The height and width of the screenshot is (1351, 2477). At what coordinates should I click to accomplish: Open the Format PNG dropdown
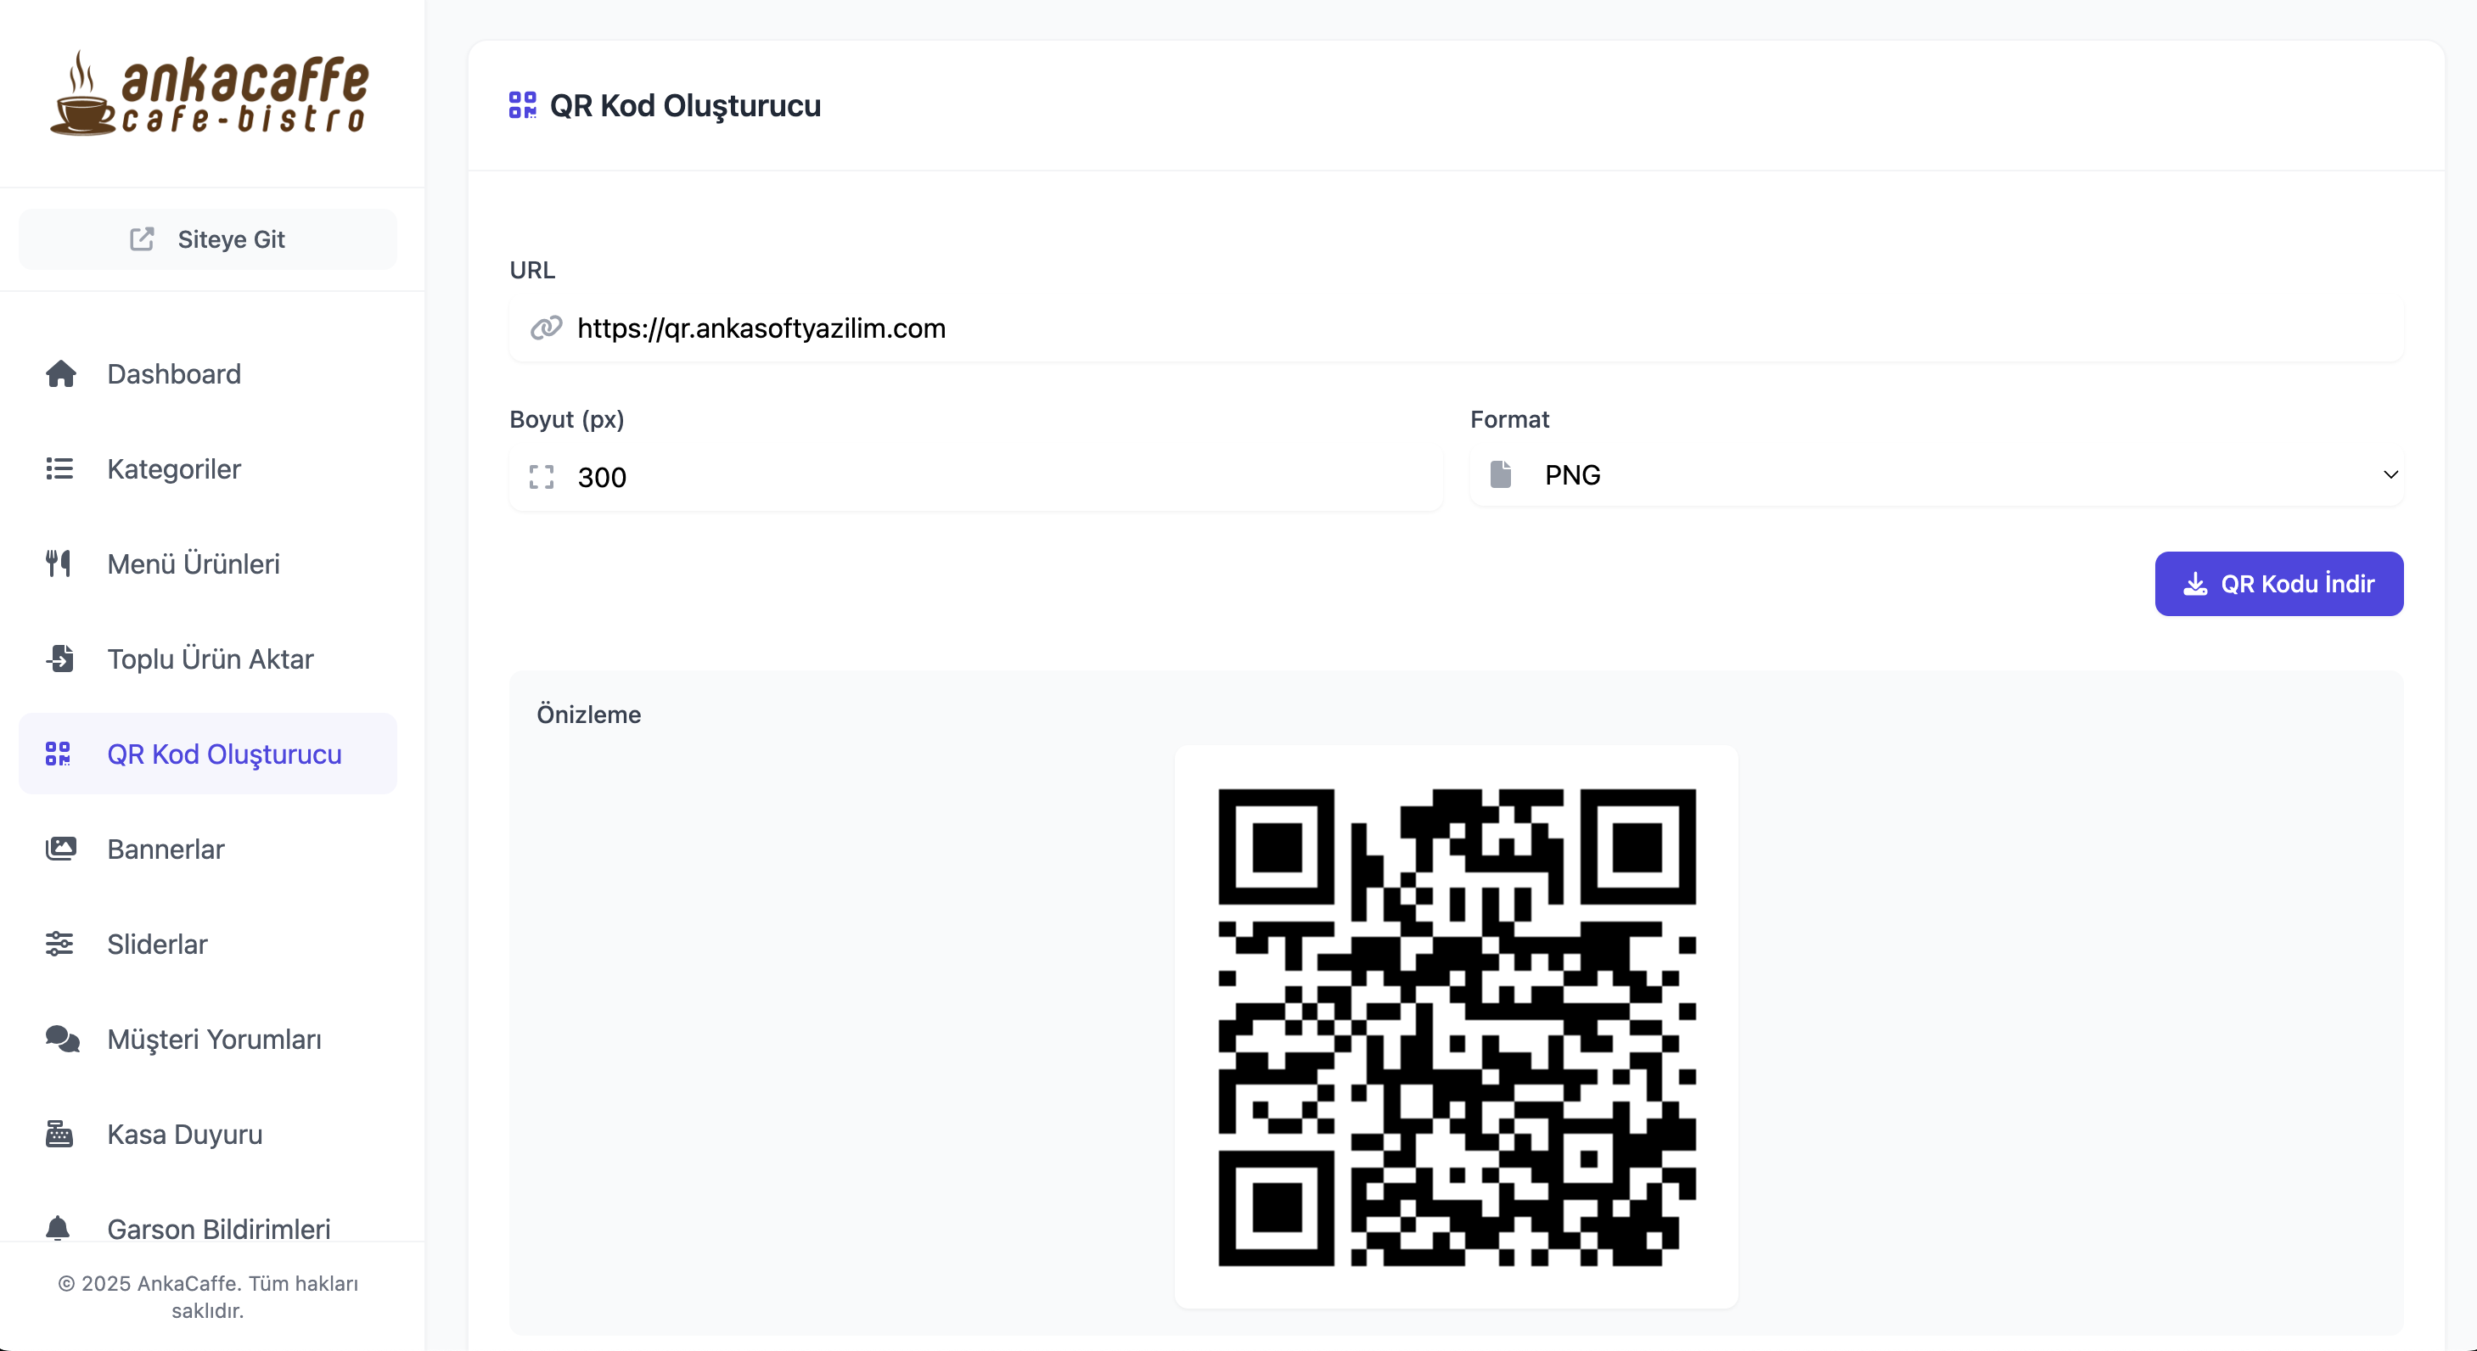click(1936, 475)
